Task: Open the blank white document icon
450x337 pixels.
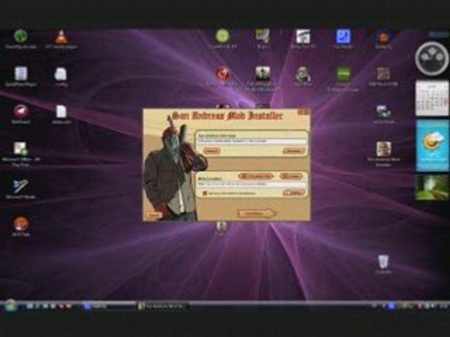Action: (x=61, y=112)
